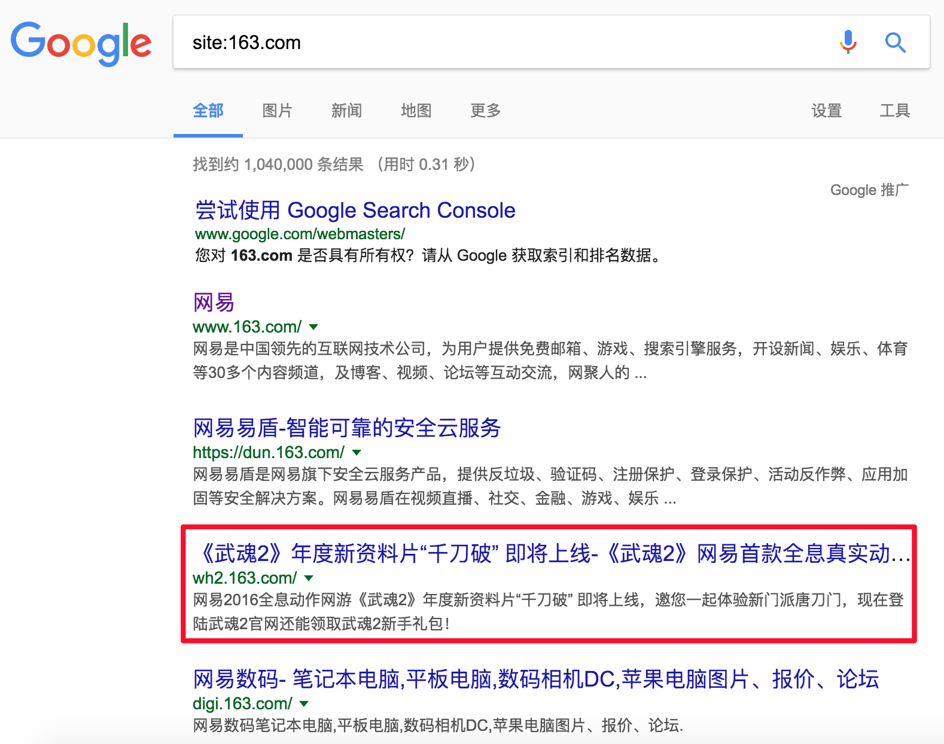Click the Google logo
The image size is (944, 744).
click(x=81, y=43)
